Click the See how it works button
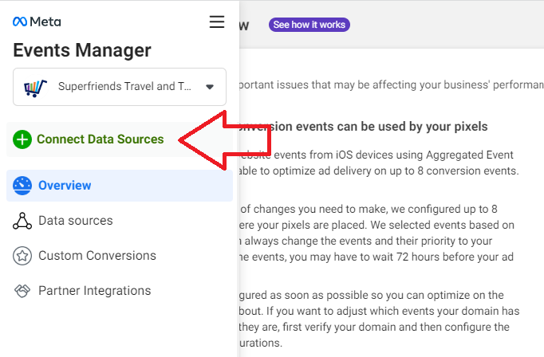544x357 pixels. tap(309, 25)
